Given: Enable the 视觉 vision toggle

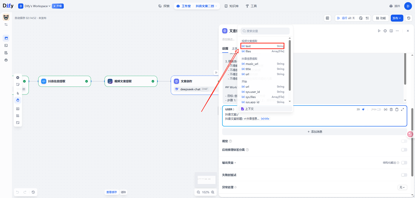Looking at the screenshot, I should (x=404, y=141).
